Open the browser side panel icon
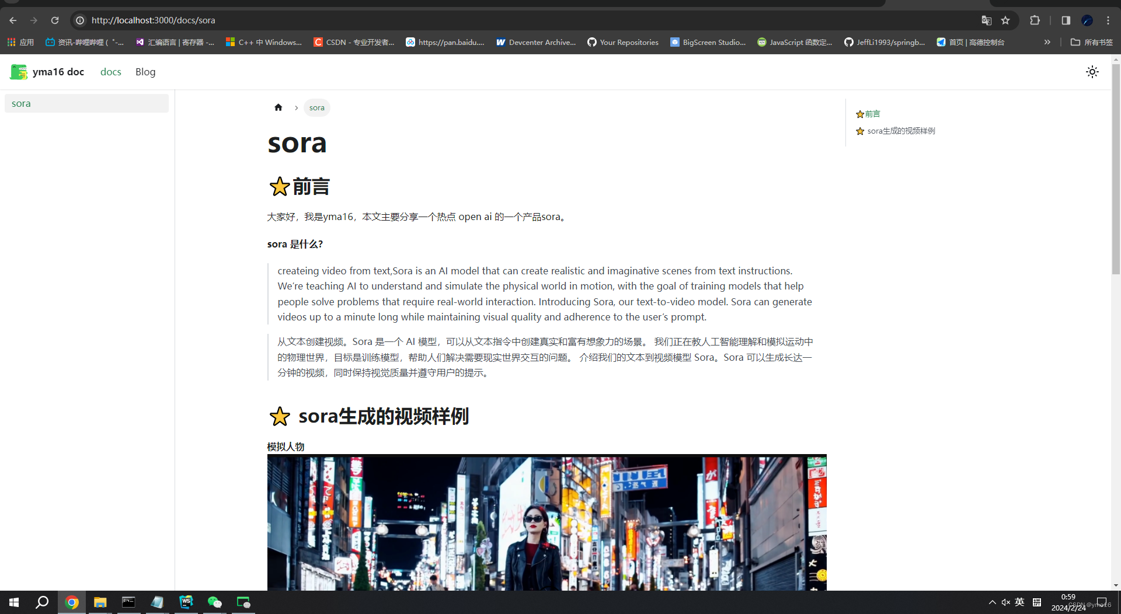 [1066, 20]
